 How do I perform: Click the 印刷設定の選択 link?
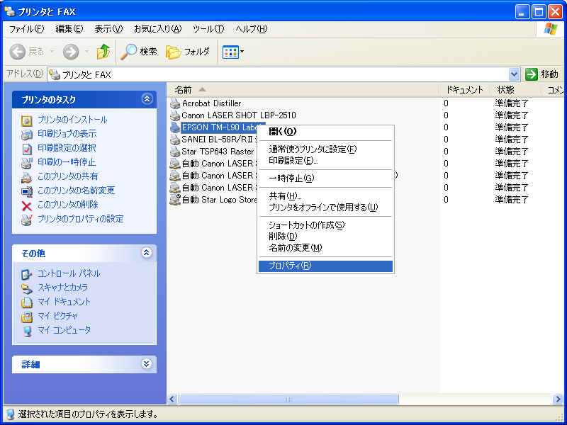point(67,148)
